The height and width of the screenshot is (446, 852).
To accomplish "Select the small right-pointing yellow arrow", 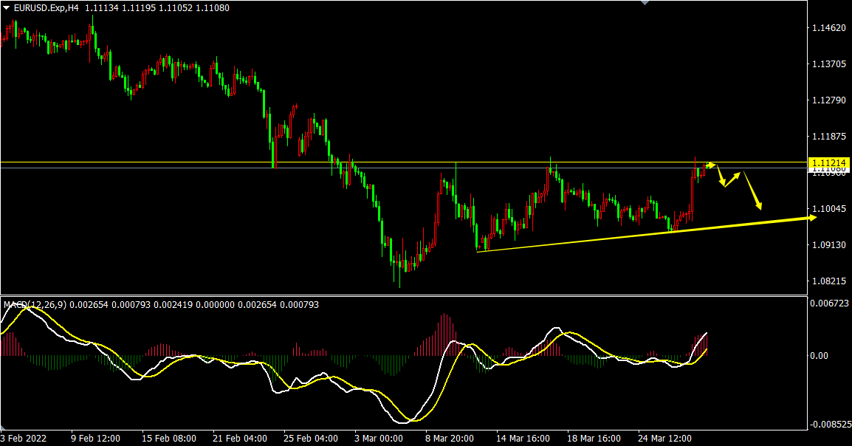I will click(x=710, y=164).
